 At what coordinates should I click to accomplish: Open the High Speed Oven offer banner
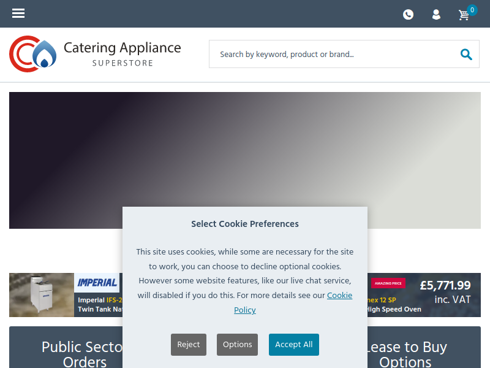pos(424,295)
